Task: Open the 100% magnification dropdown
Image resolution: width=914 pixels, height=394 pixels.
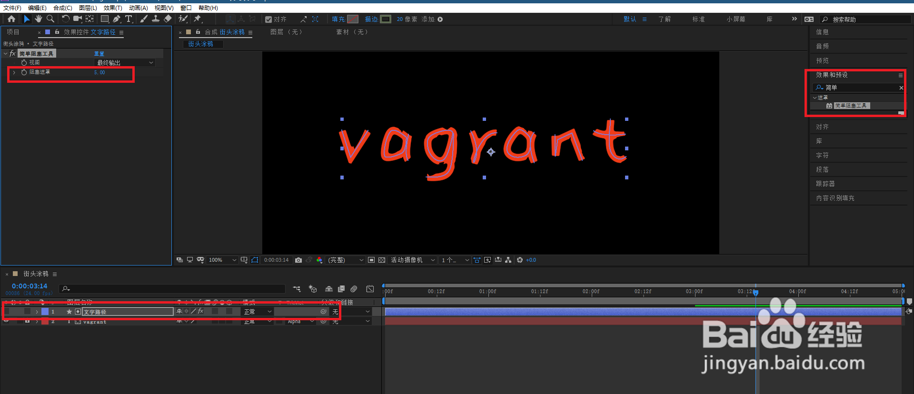Action: coord(222,260)
